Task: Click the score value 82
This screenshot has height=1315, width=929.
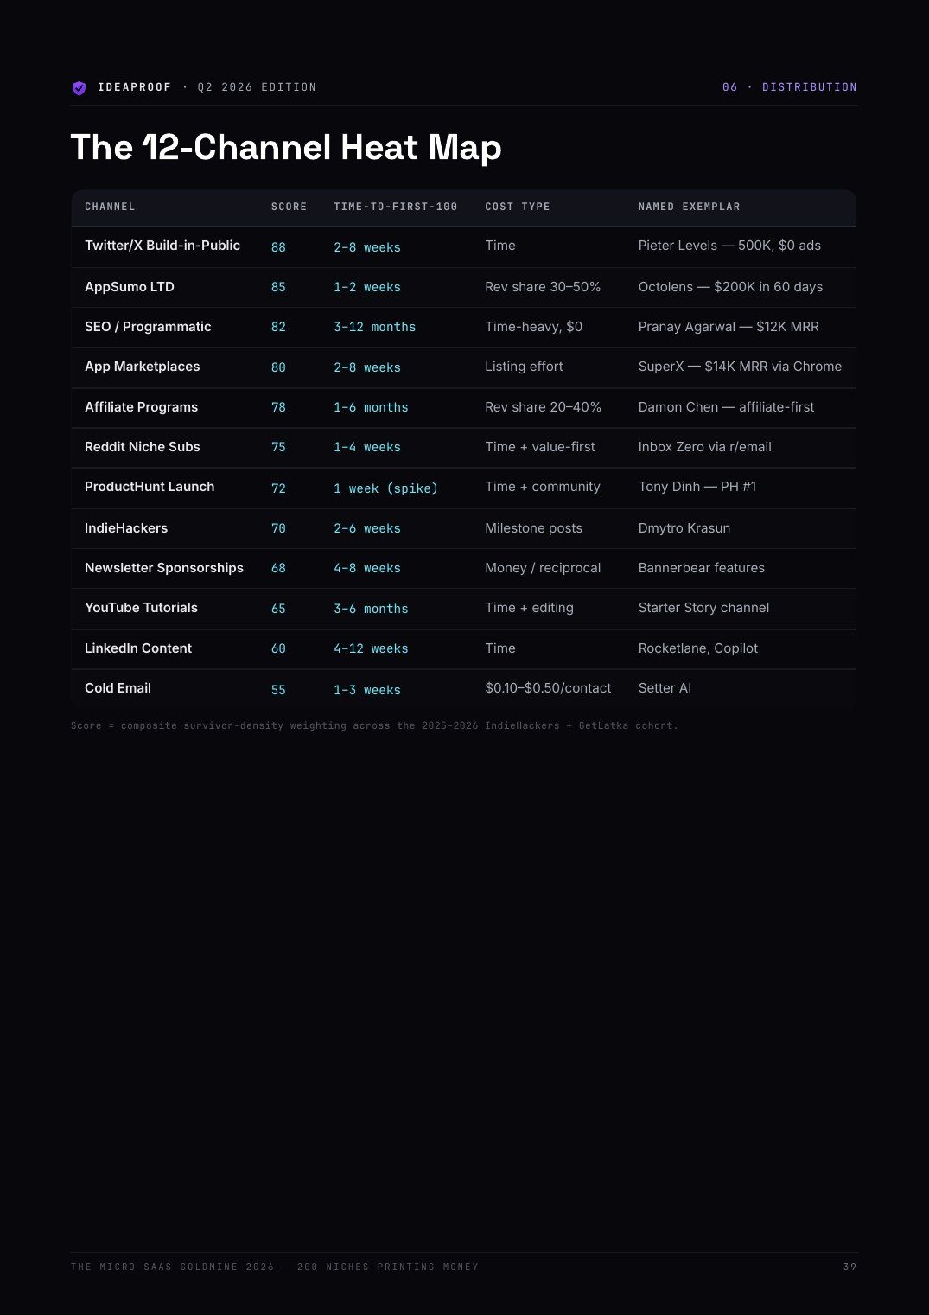Action: click(x=278, y=327)
